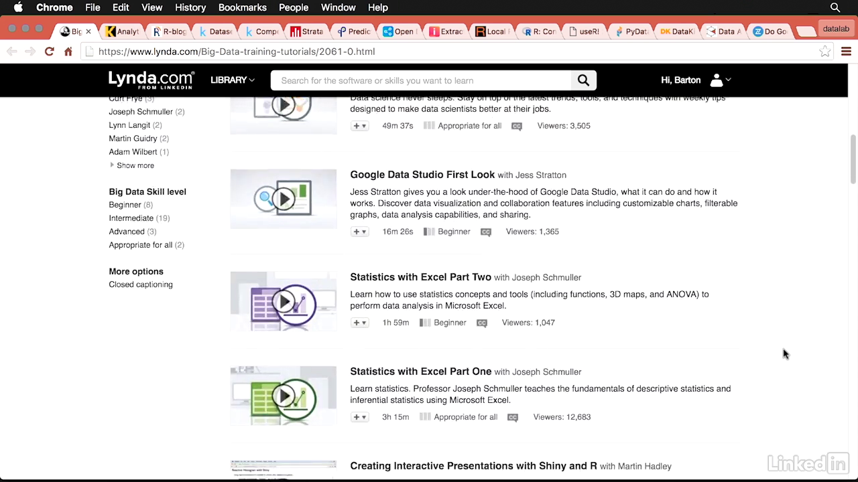Expand the Show more authors list
The height and width of the screenshot is (482, 858).
point(135,165)
